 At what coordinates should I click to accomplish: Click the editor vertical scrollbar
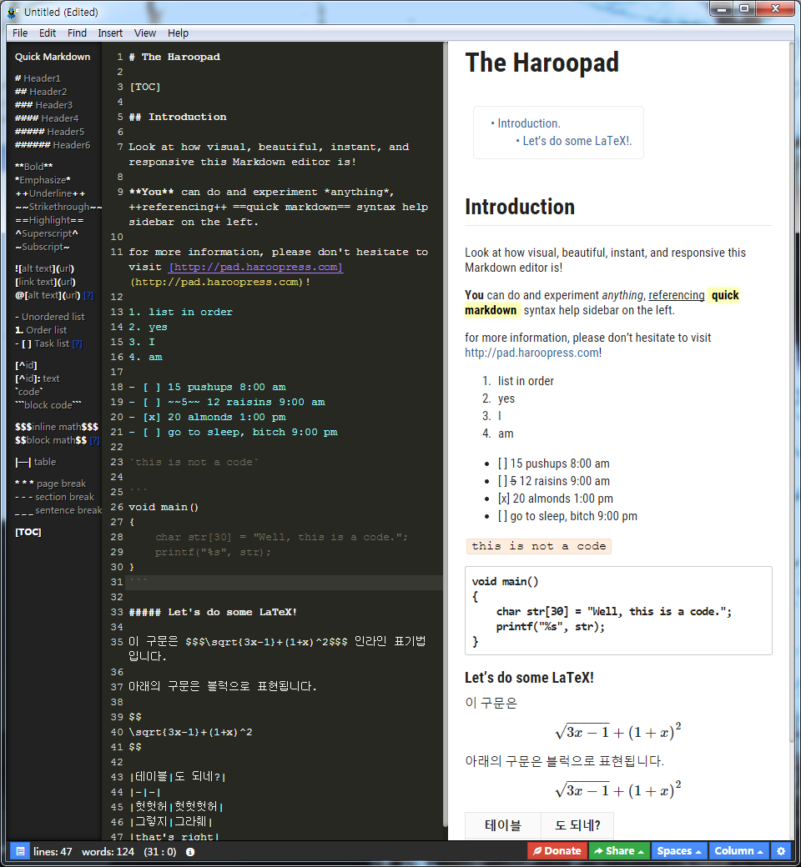click(445, 434)
